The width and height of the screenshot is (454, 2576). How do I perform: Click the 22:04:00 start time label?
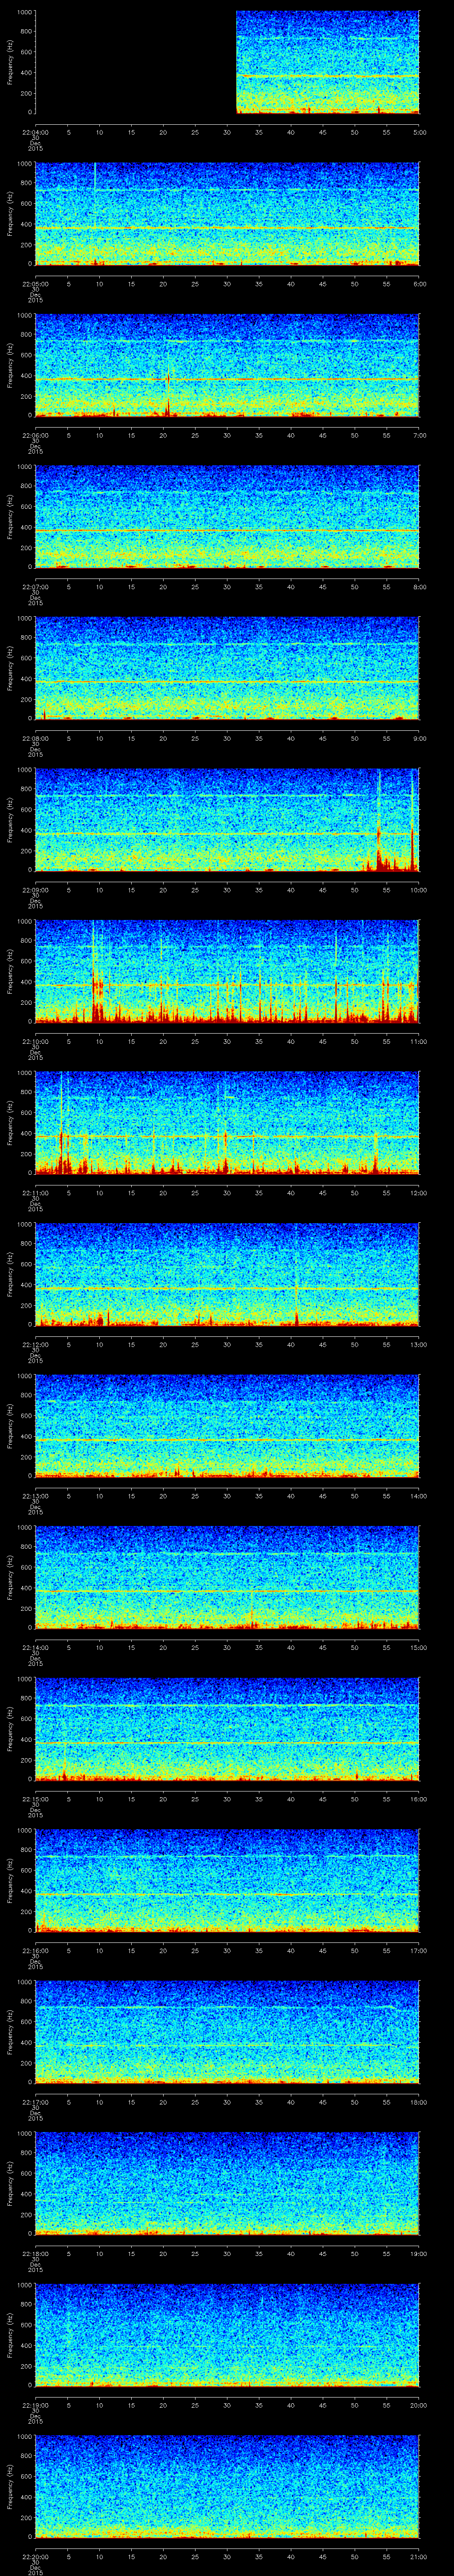(35, 131)
